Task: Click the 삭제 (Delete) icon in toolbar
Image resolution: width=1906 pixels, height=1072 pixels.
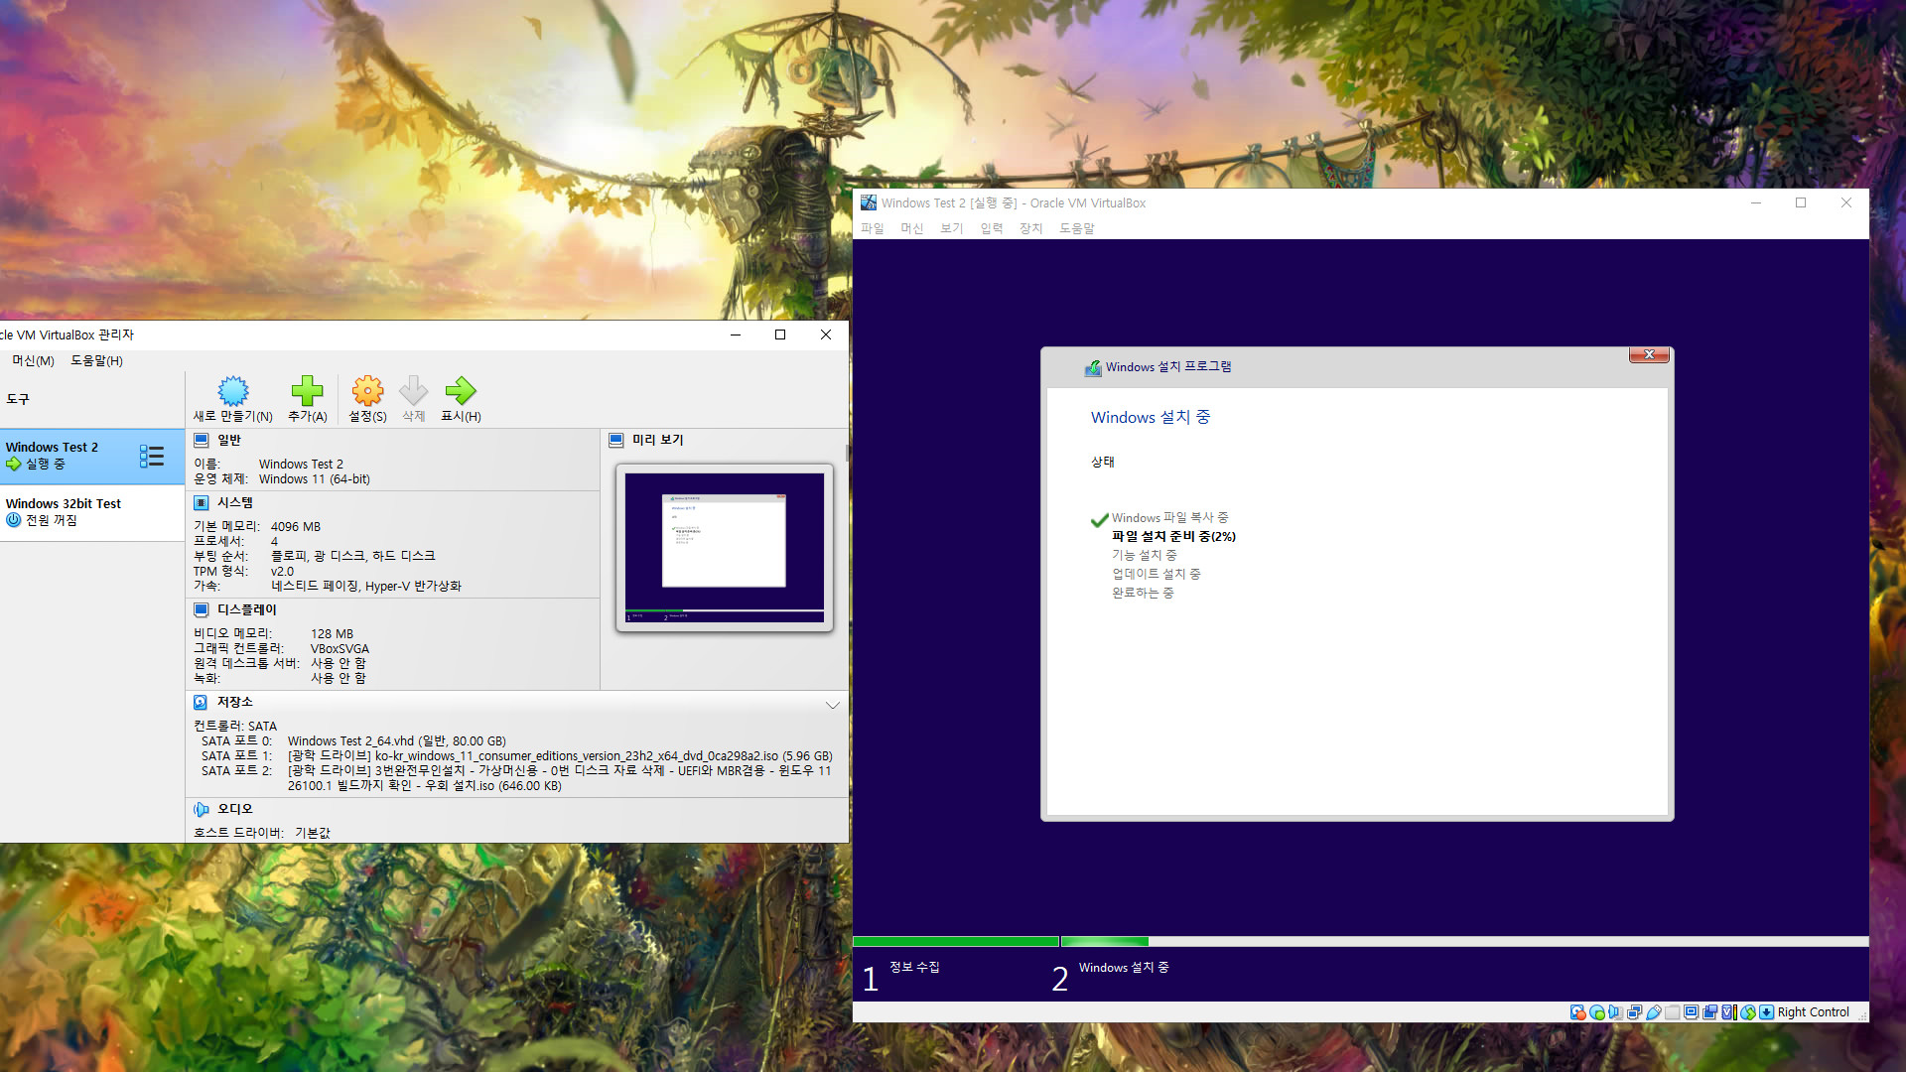Action: click(x=414, y=397)
